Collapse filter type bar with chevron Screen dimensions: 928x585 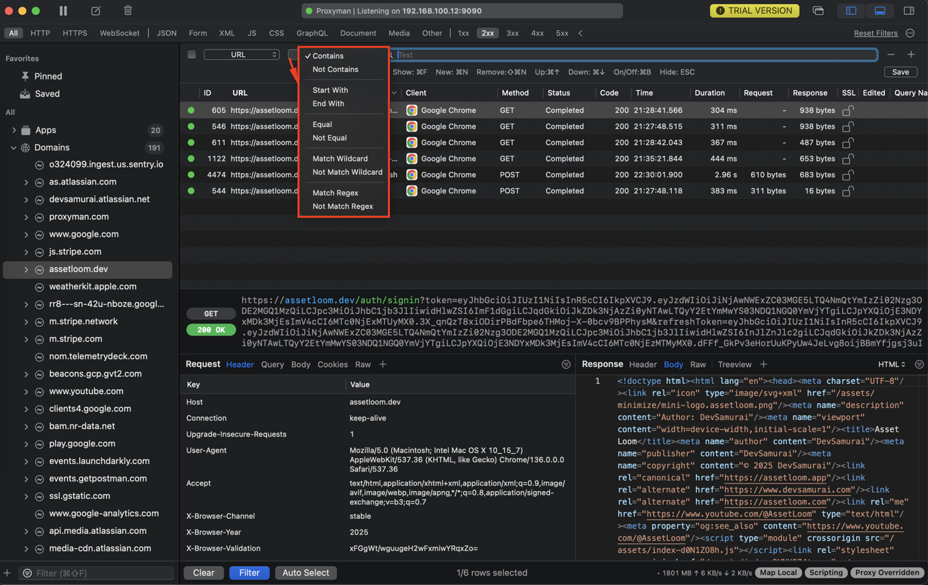pyautogui.click(x=580, y=33)
